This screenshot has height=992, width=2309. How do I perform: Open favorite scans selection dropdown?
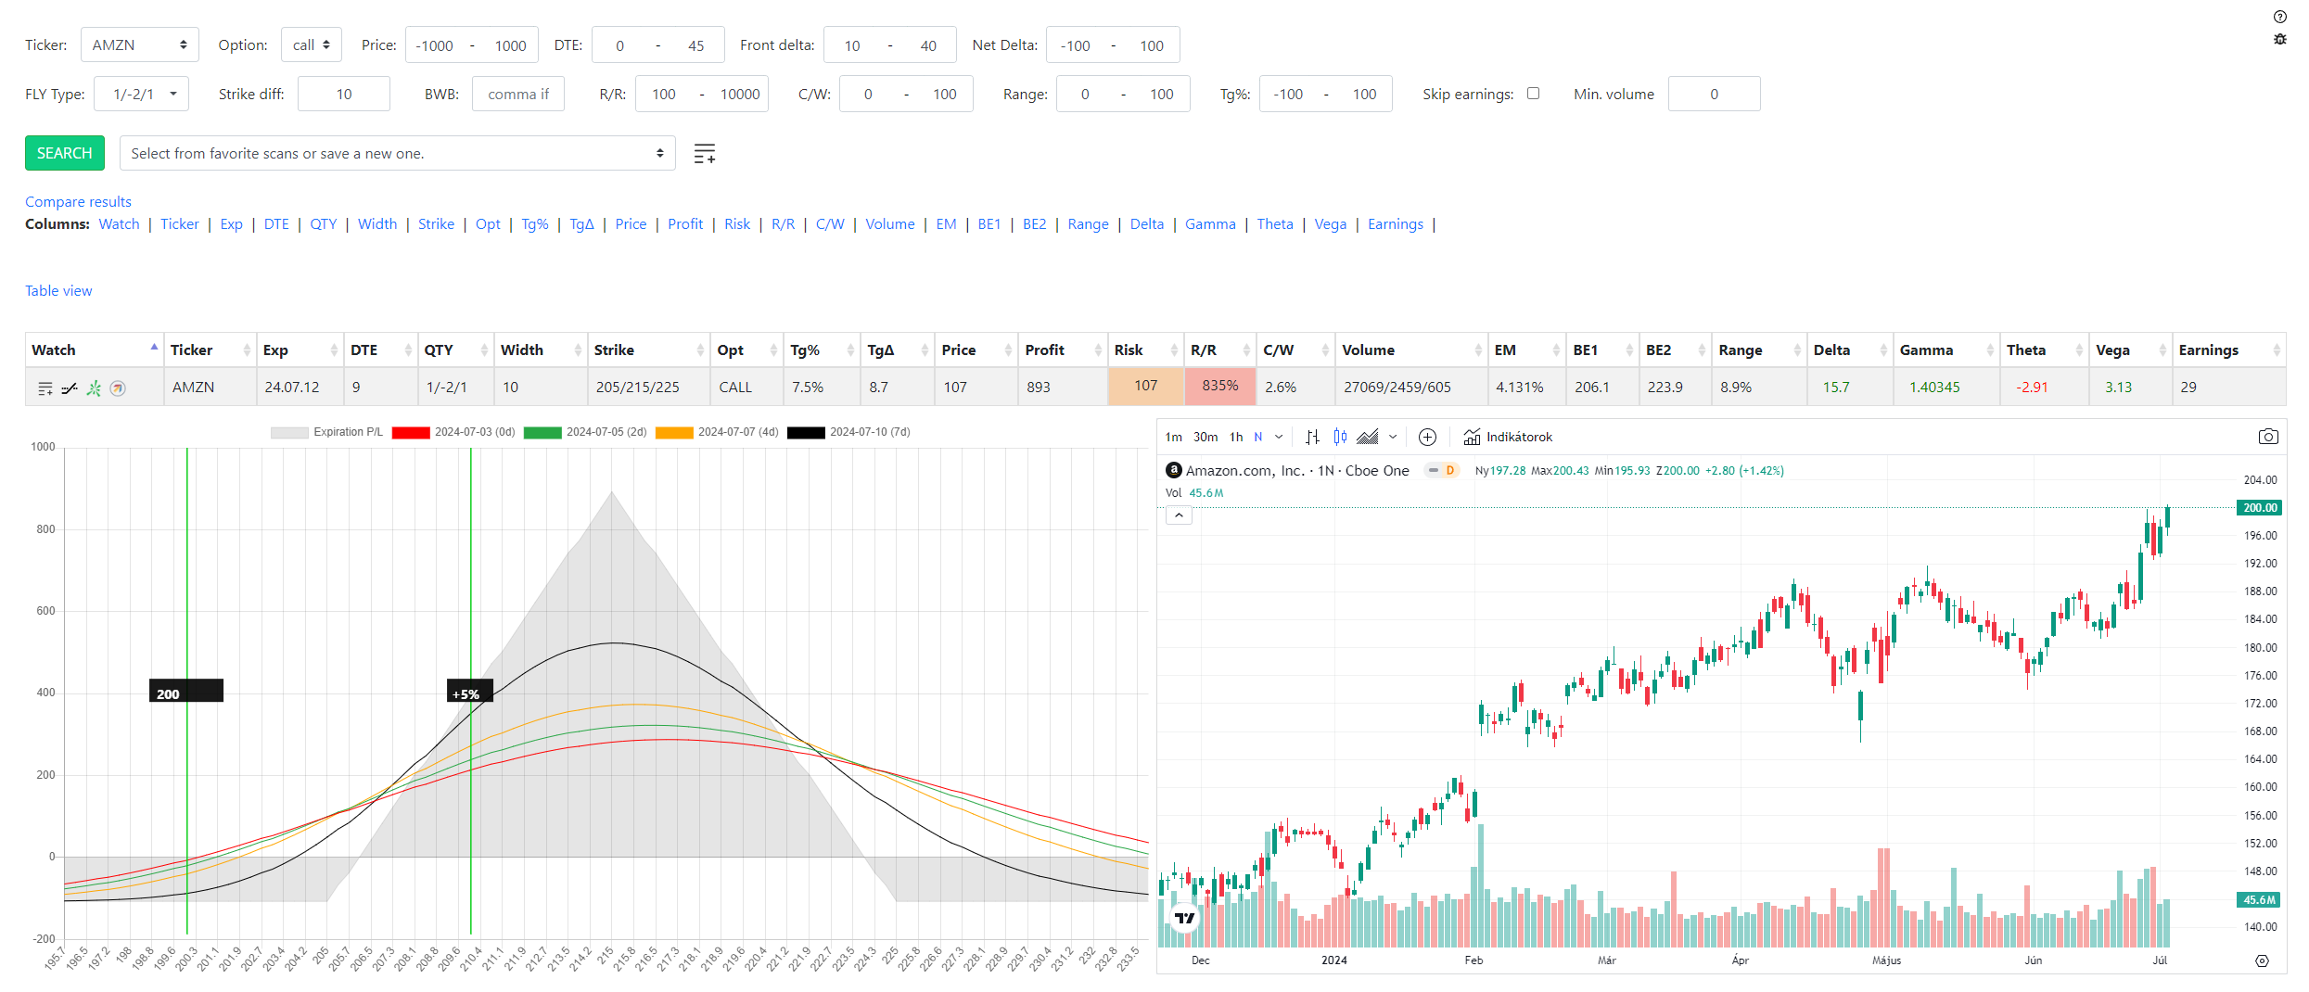pos(397,153)
